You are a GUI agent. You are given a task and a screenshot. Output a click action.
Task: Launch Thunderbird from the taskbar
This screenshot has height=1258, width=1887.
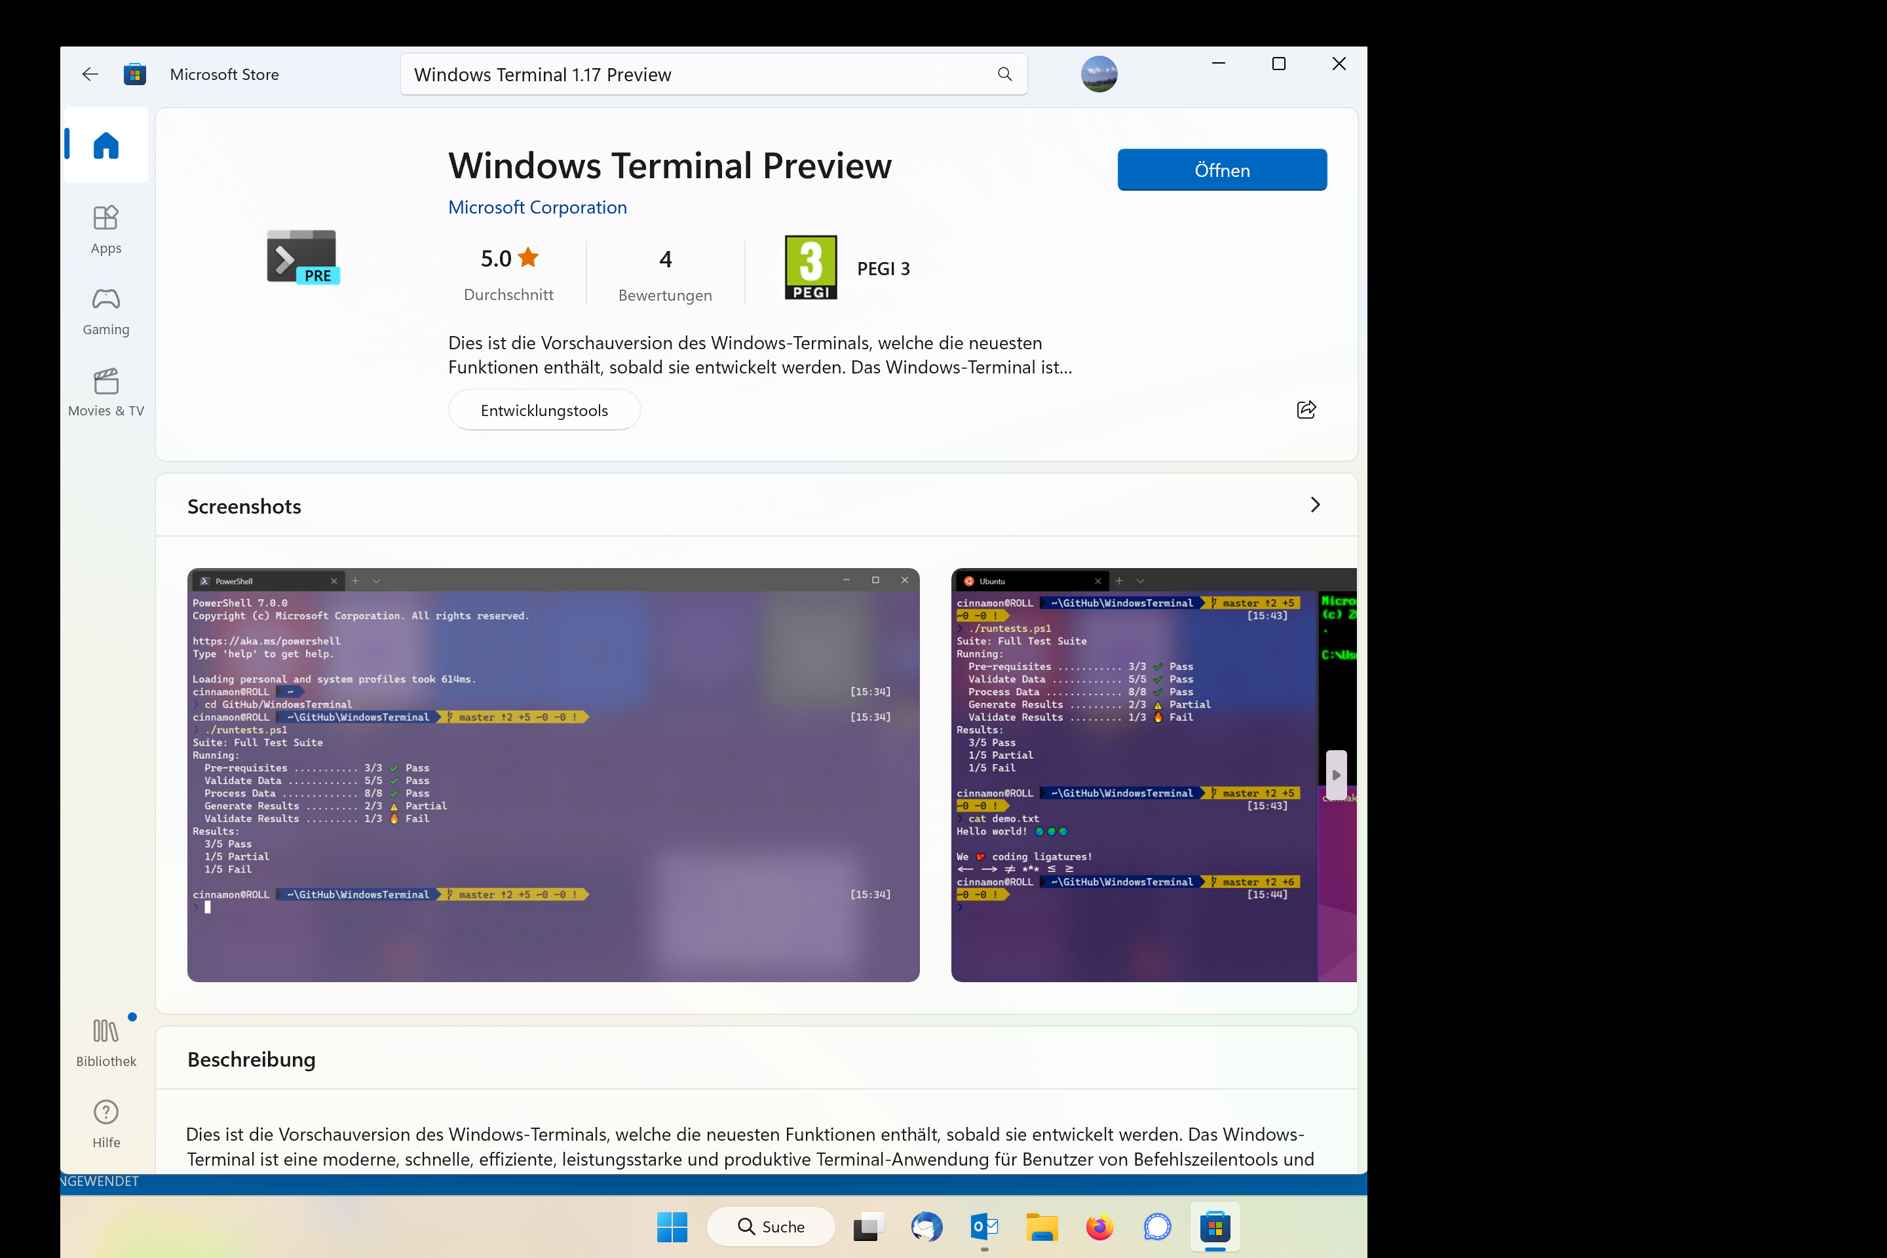click(926, 1227)
